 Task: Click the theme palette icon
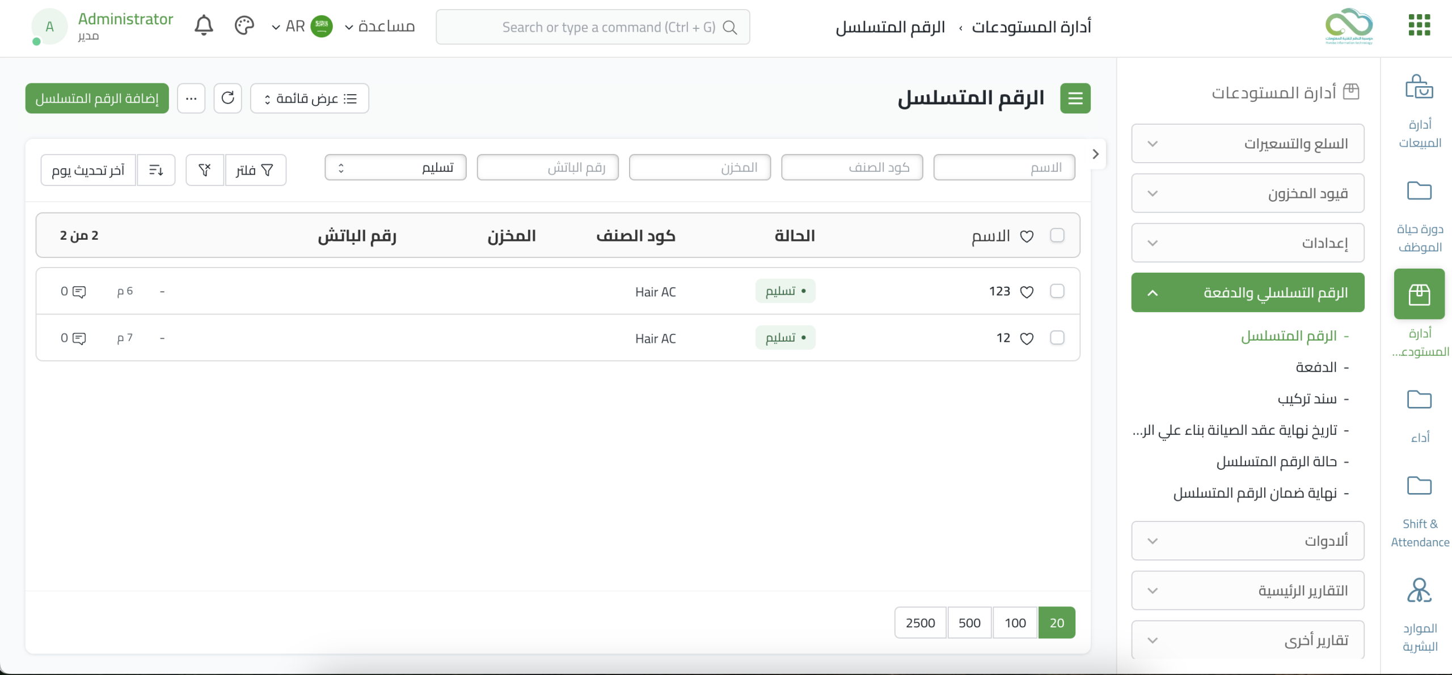(x=244, y=26)
